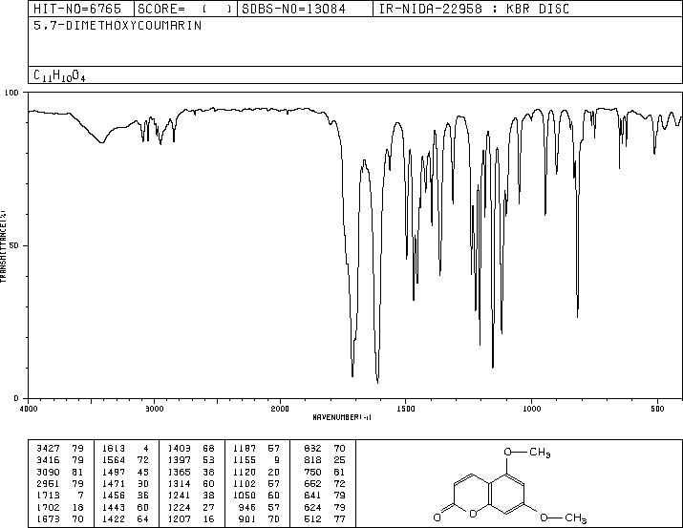Click the WAVENUMBER axis title

(342, 417)
